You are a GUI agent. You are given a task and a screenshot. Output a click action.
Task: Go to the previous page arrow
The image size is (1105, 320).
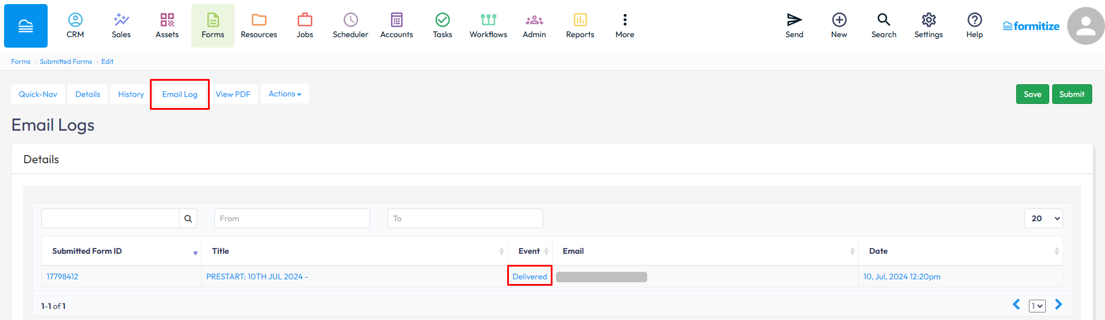click(x=1016, y=304)
